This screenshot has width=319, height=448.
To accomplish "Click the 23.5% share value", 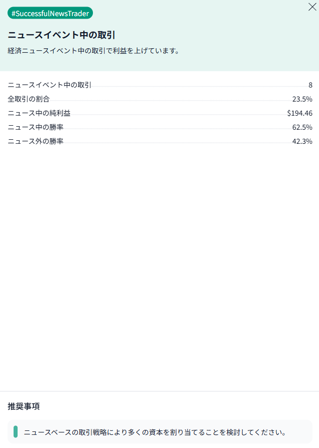I will click(x=302, y=99).
